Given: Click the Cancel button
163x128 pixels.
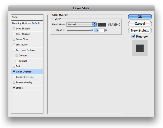Looking at the screenshot, I should coord(140,24).
